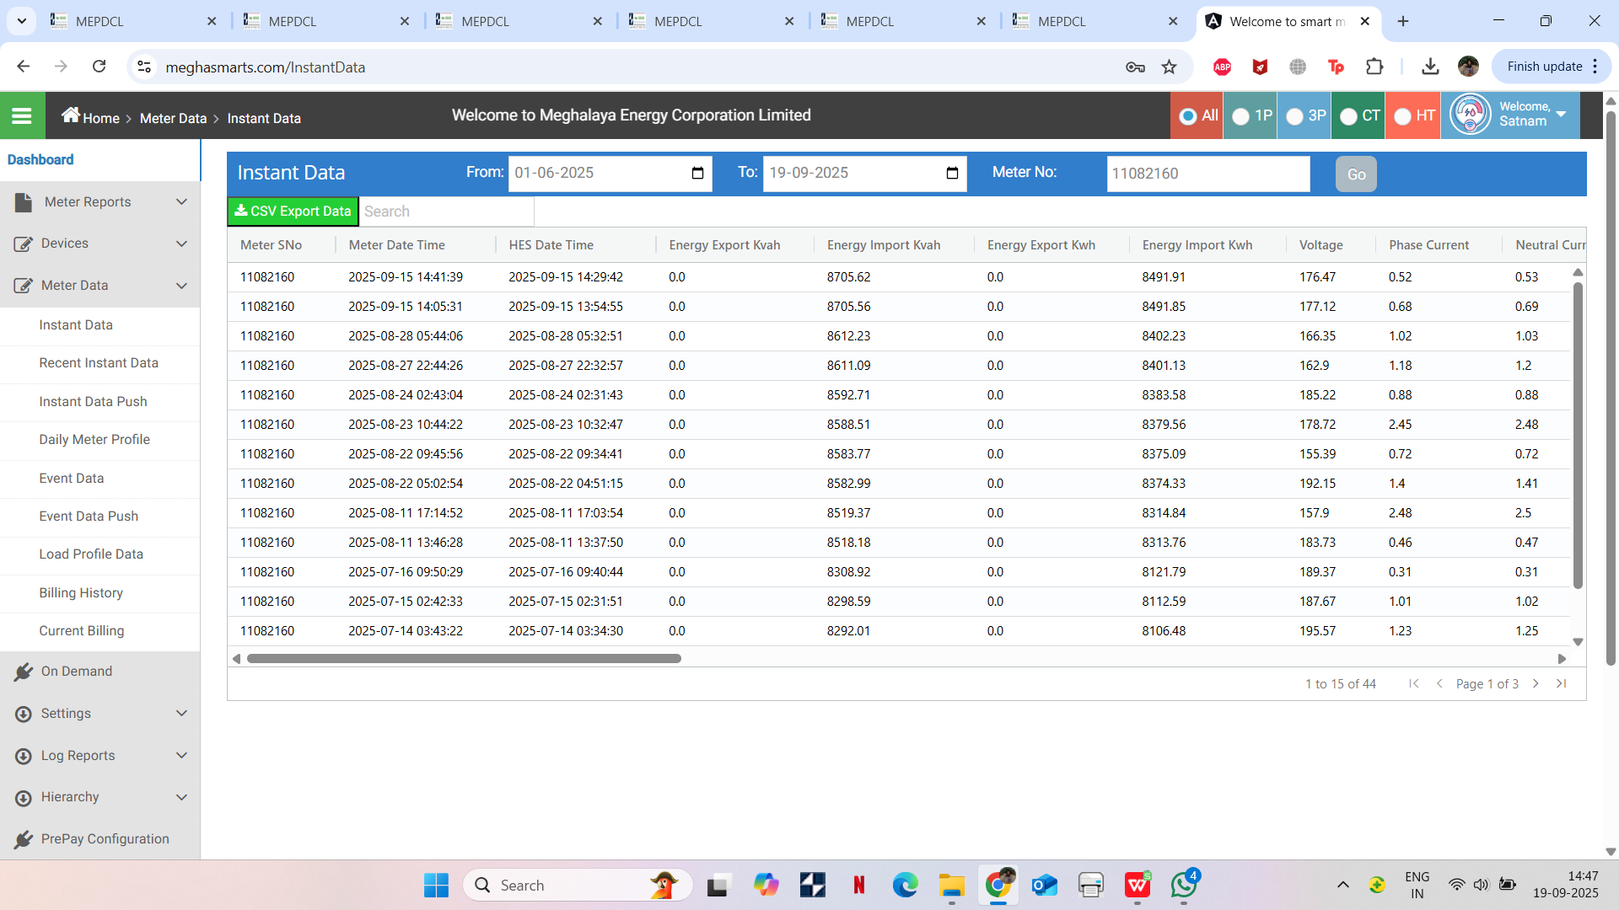Image resolution: width=1619 pixels, height=910 pixels.
Task: Open the Welcome Satnam user dropdown
Action: (x=1561, y=115)
